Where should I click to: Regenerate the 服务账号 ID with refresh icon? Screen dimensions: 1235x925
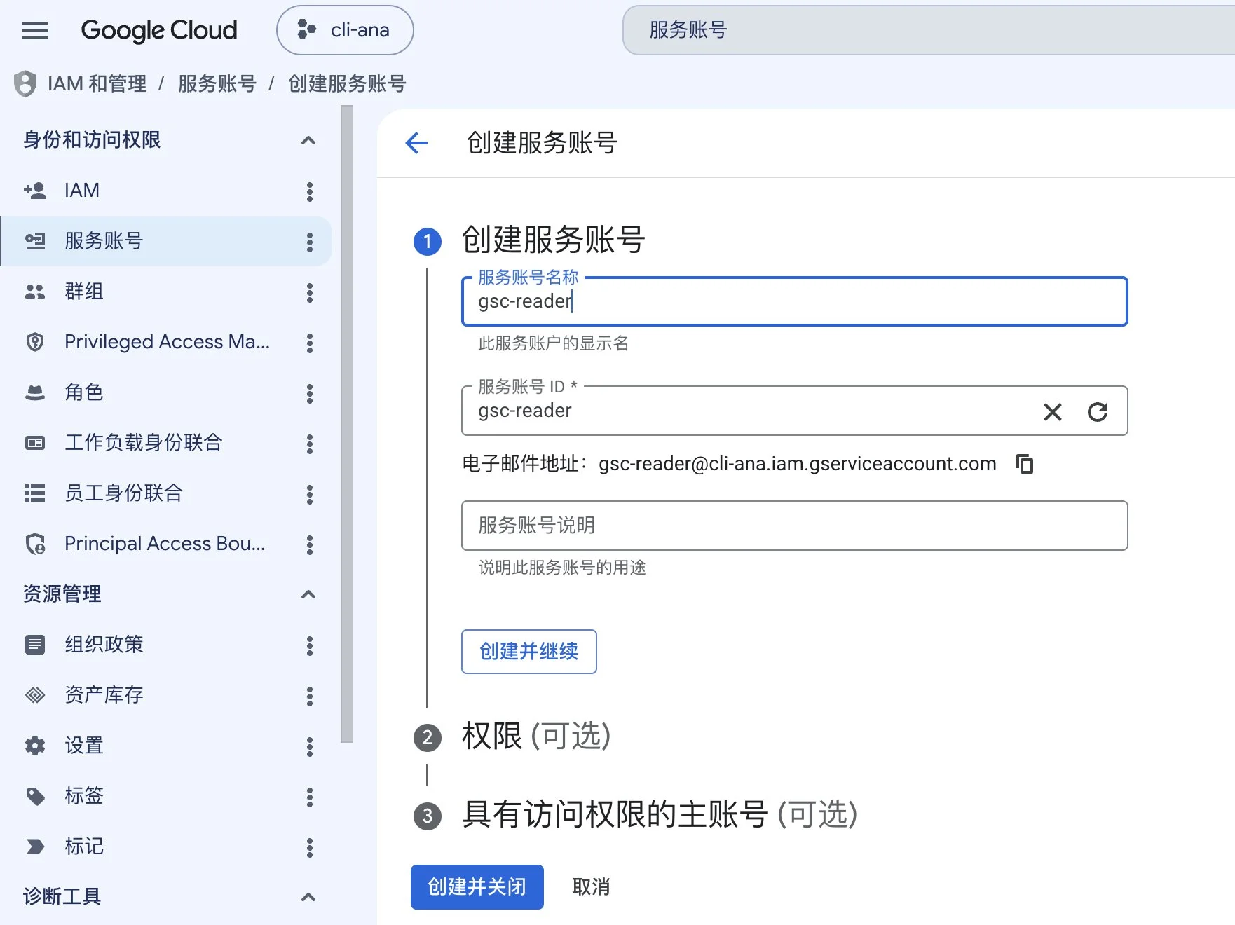[x=1098, y=411]
